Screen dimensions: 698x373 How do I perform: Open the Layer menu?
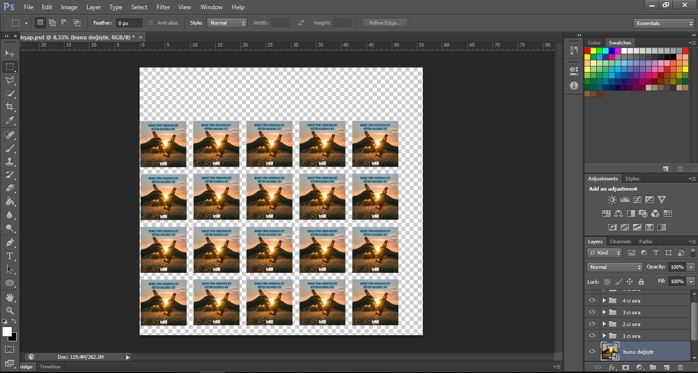pyautogui.click(x=94, y=7)
